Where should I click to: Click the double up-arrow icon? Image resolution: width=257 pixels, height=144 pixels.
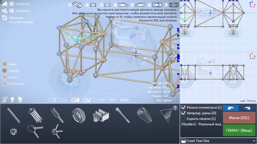[x=20, y=100]
